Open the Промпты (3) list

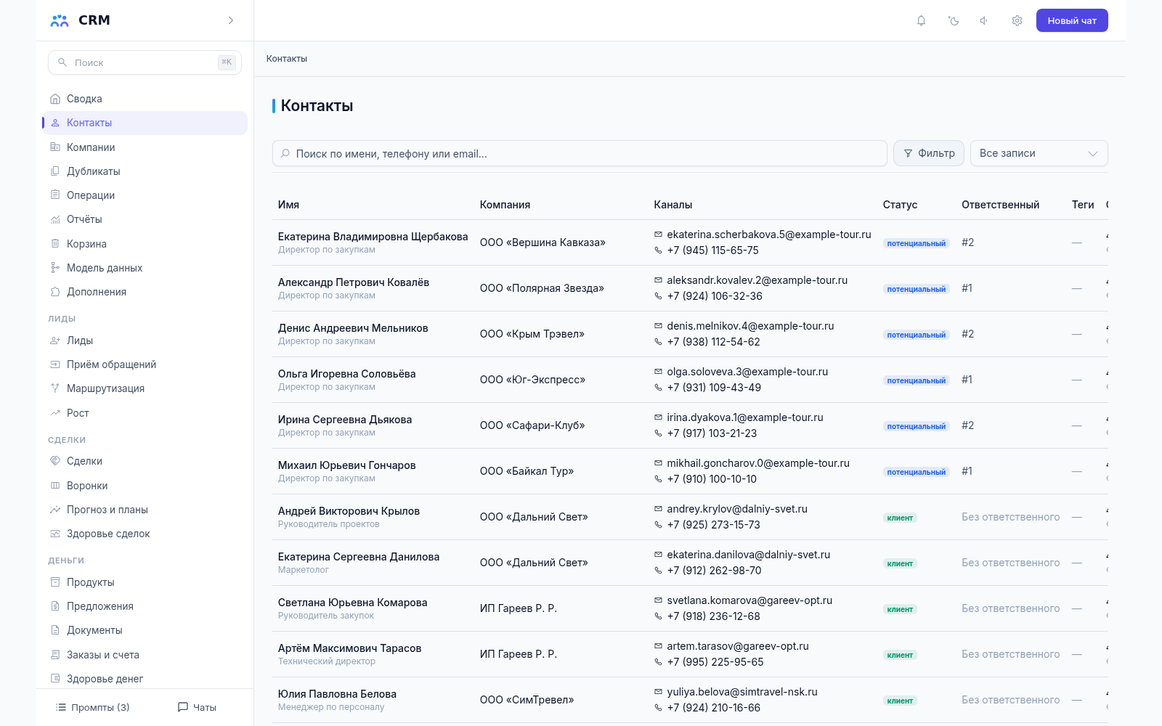93,707
